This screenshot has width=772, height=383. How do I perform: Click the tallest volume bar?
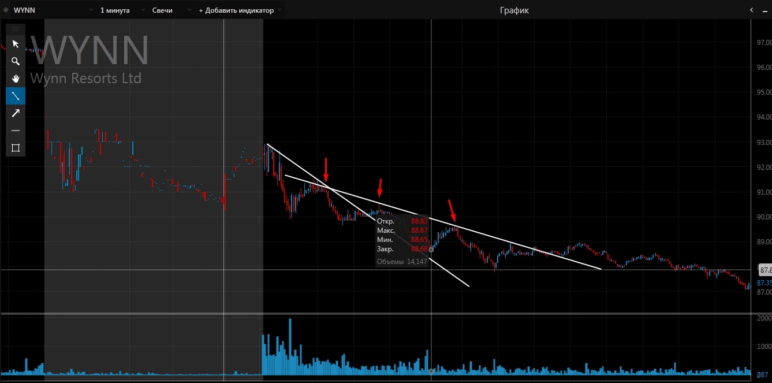290,347
